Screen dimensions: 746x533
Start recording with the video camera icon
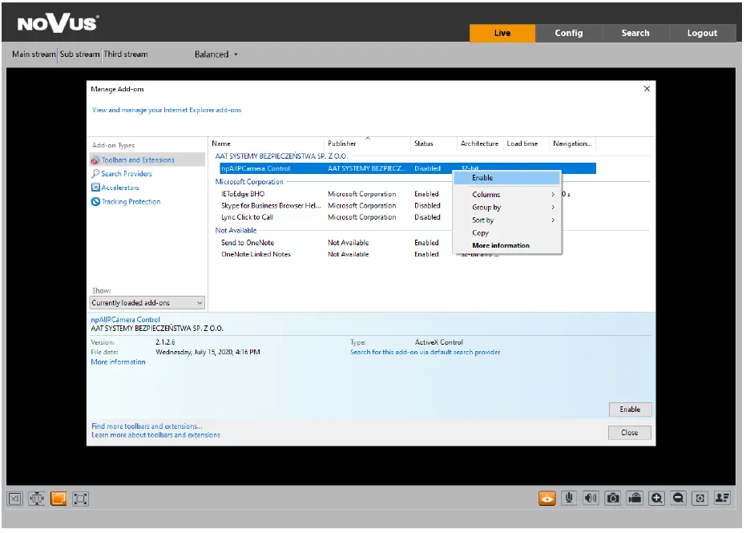tap(635, 499)
